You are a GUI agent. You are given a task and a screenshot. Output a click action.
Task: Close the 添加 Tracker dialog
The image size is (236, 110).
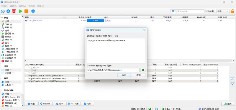click(144, 30)
